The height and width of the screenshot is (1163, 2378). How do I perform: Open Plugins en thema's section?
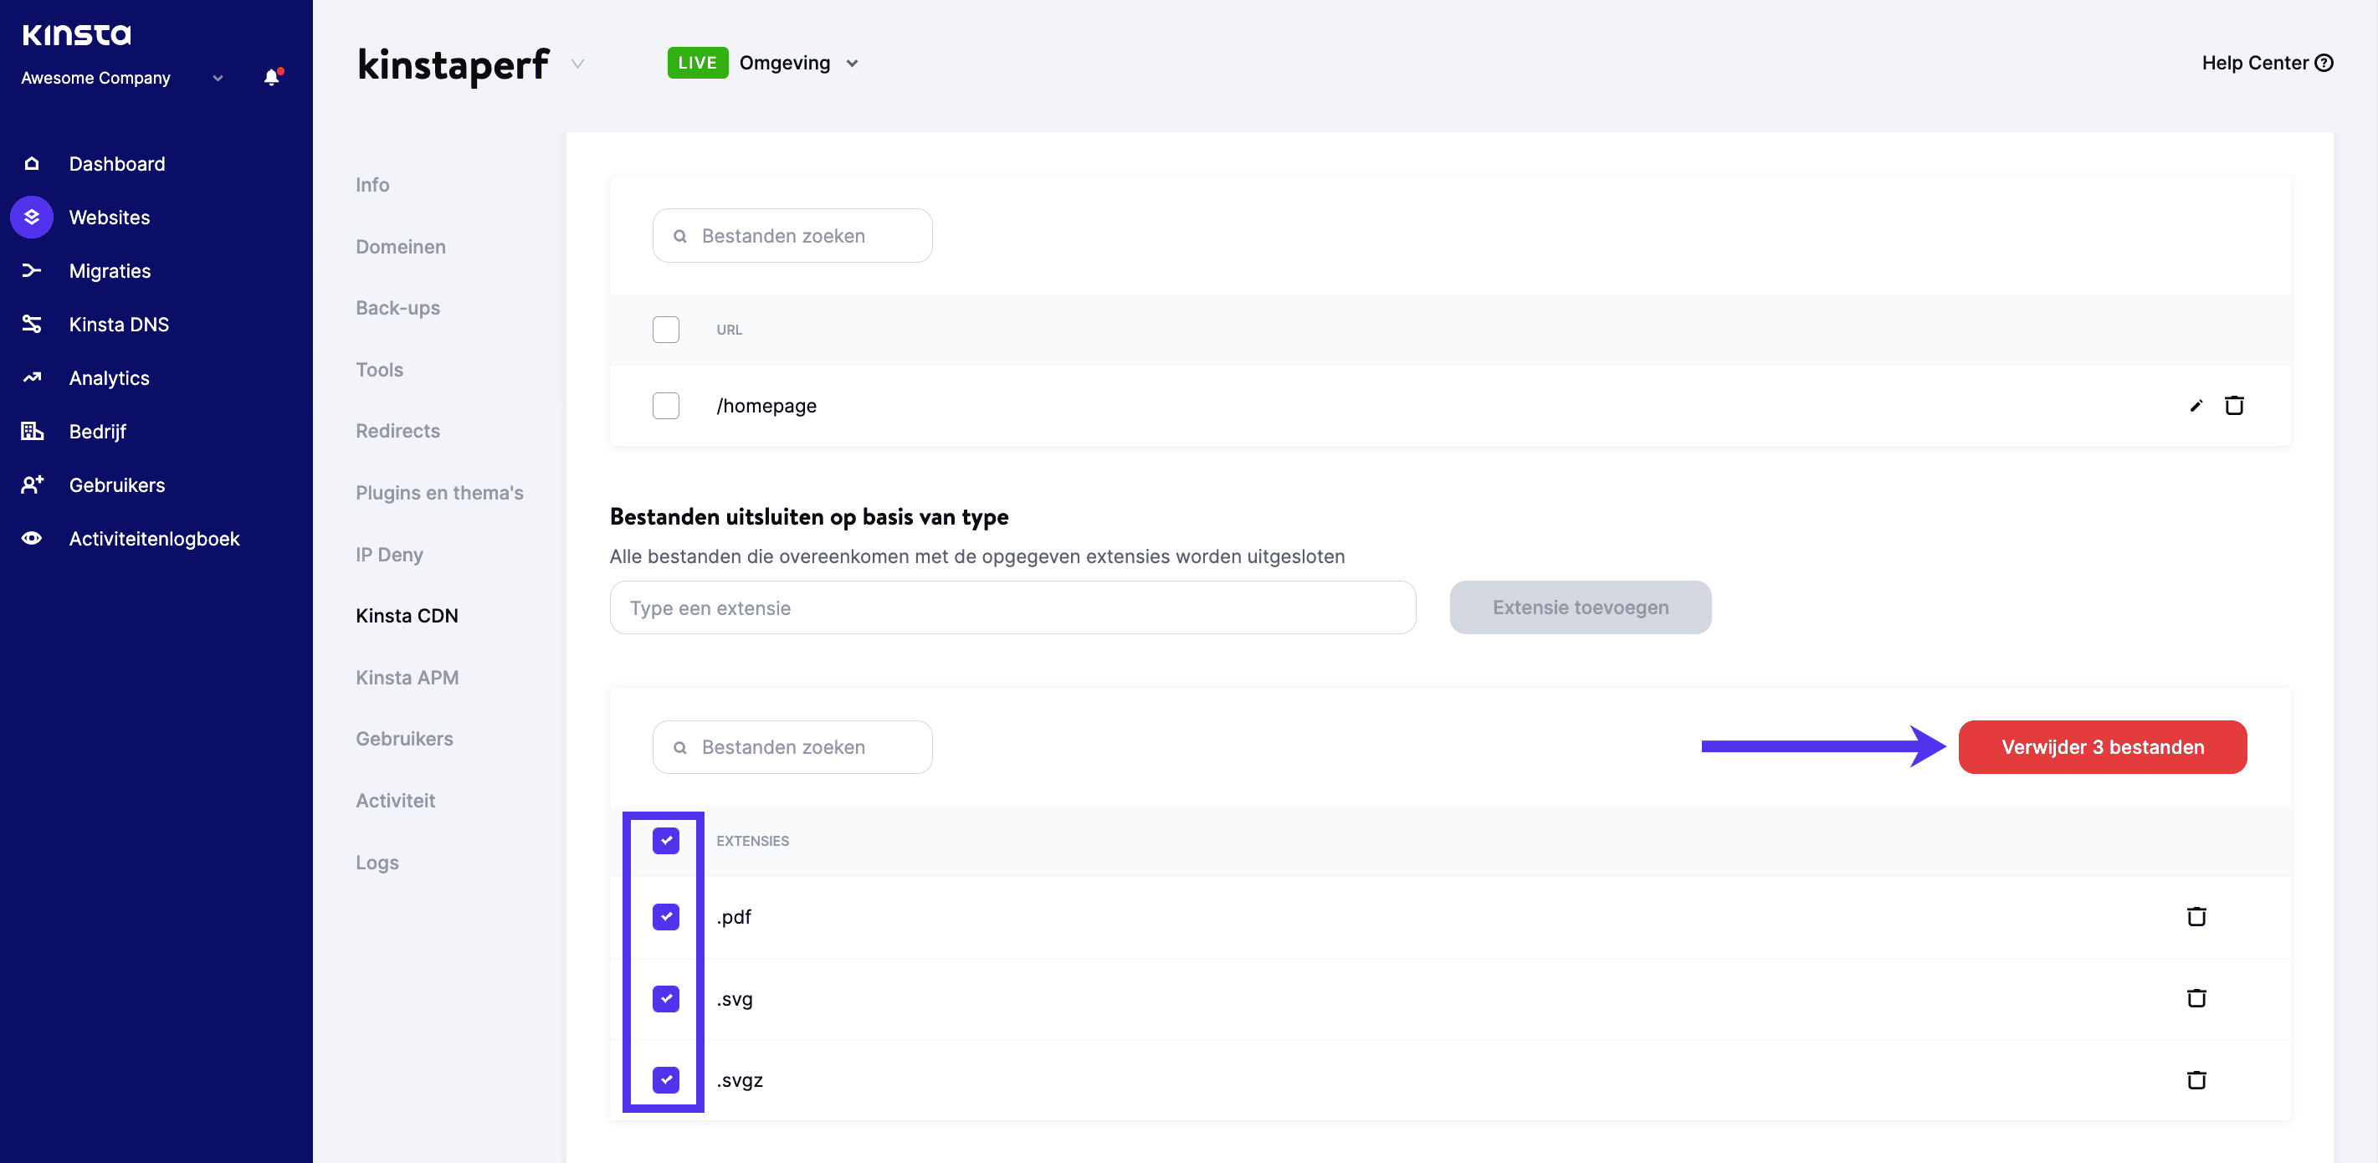(439, 492)
